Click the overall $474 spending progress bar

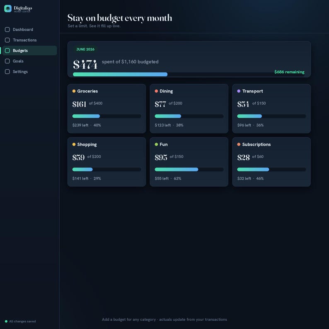point(189,74)
